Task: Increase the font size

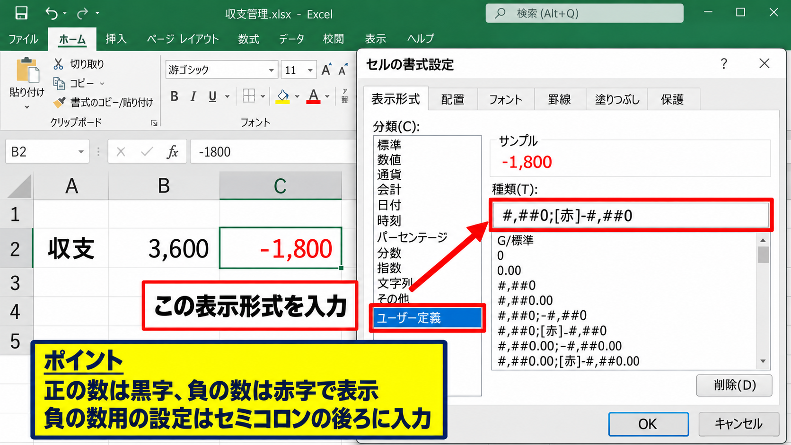Action: click(326, 70)
